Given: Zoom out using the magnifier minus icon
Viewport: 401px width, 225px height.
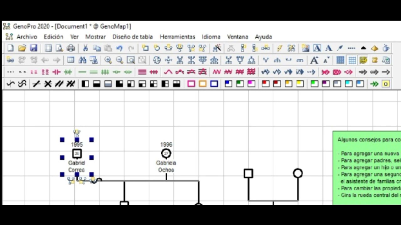Looking at the screenshot, I should pyautogui.click(x=119, y=60).
